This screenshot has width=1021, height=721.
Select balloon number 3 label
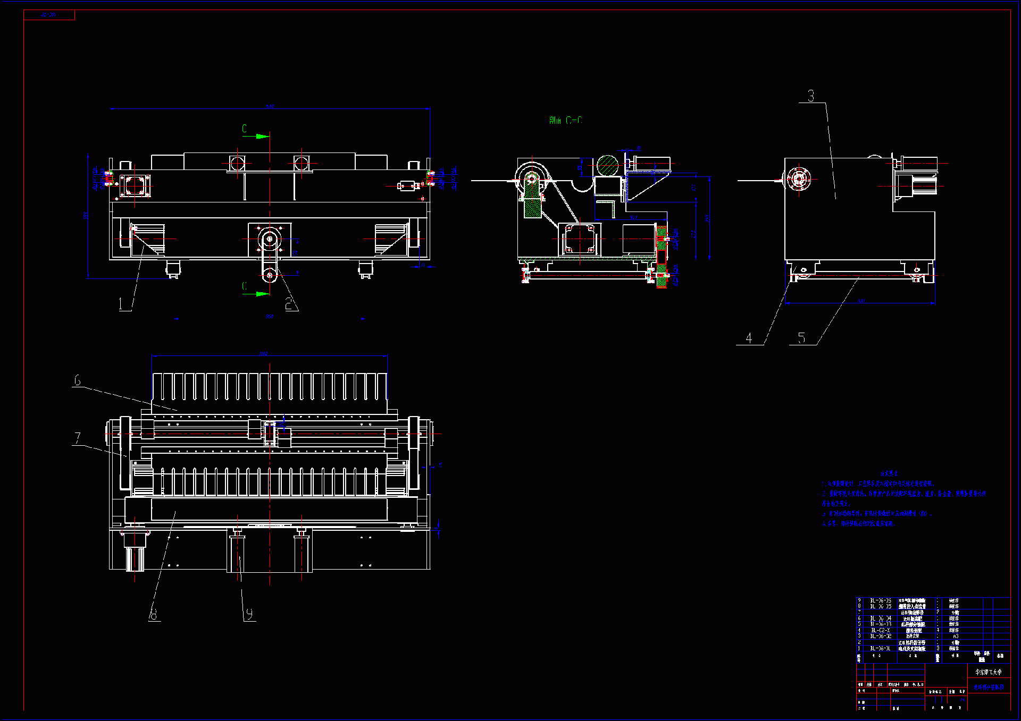point(811,96)
